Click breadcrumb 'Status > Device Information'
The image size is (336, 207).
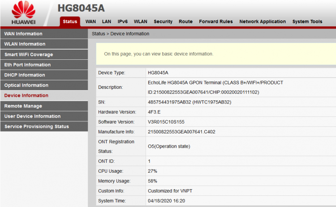(121, 34)
